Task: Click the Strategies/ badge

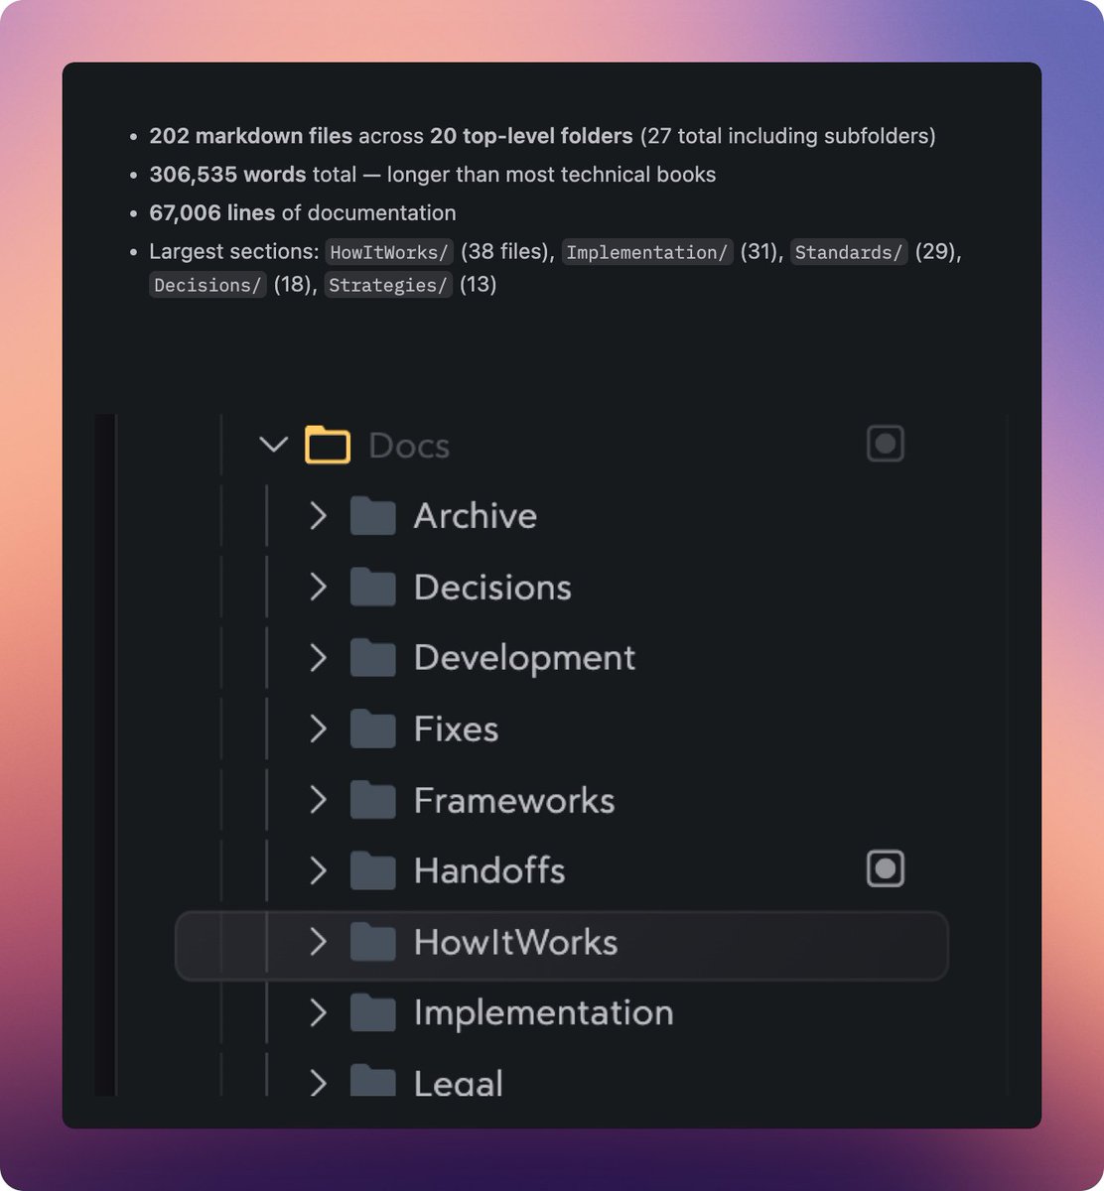Action: [387, 285]
